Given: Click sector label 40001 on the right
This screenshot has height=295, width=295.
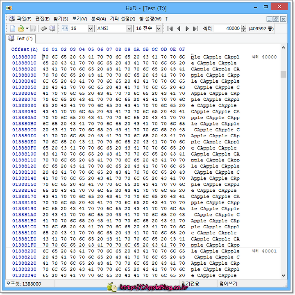Looking at the screenshot, I should click(x=264, y=251).
